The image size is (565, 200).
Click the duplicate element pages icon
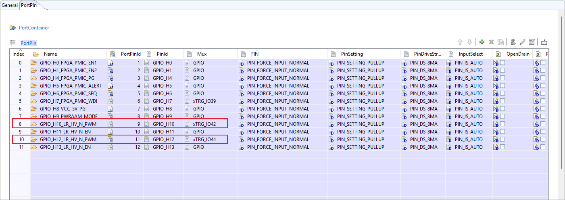[x=500, y=42]
